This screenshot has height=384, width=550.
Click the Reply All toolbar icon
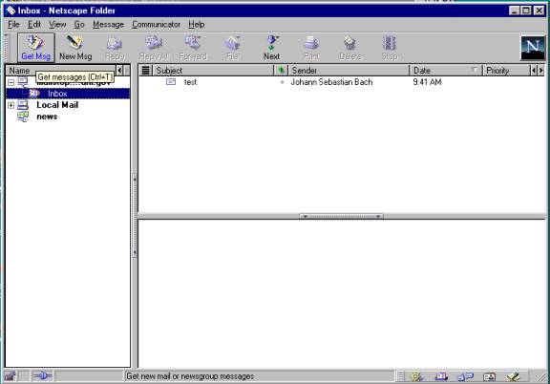pos(154,48)
